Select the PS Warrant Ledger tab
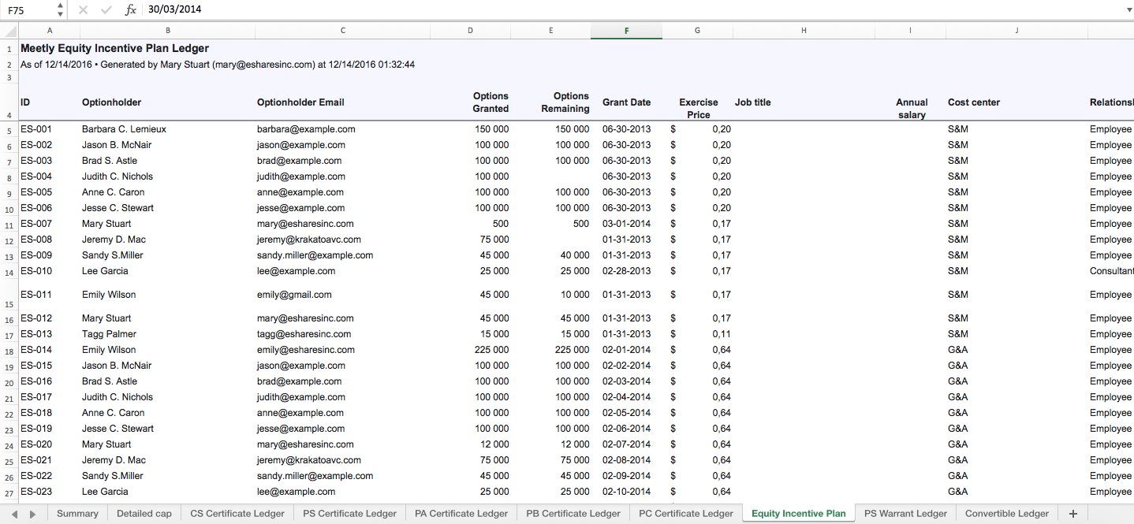This screenshot has width=1134, height=524. [x=905, y=514]
